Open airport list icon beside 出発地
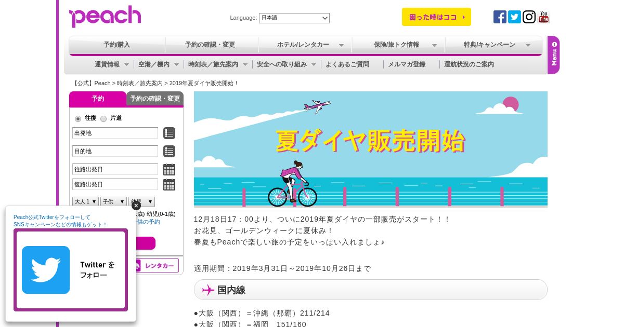 point(169,133)
